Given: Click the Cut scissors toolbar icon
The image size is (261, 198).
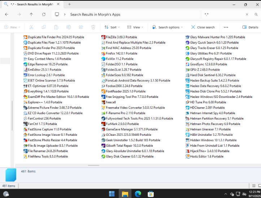Looking at the screenshot, I should tap(31, 27).
